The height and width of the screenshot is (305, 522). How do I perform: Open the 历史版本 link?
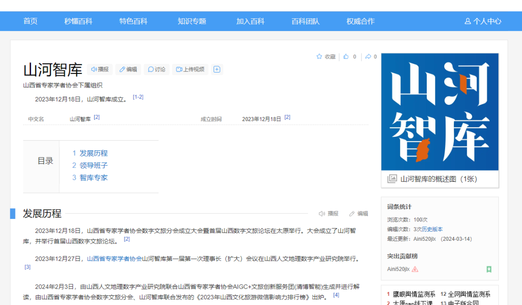click(432, 230)
